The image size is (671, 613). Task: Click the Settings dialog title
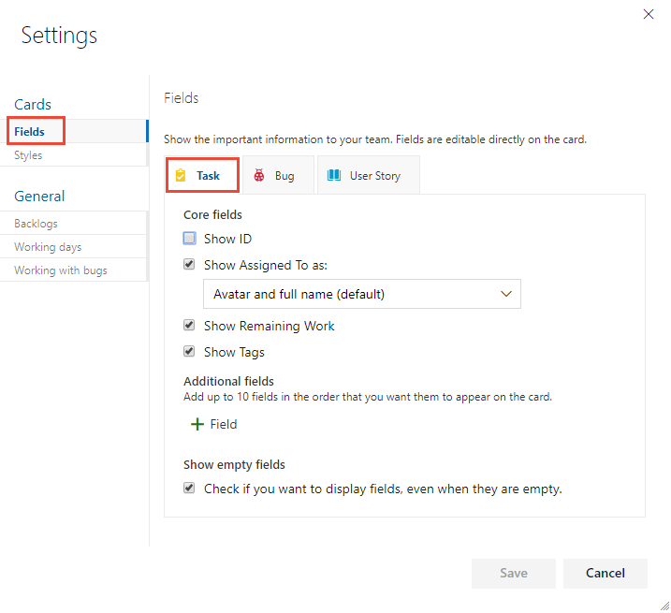click(x=59, y=36)
